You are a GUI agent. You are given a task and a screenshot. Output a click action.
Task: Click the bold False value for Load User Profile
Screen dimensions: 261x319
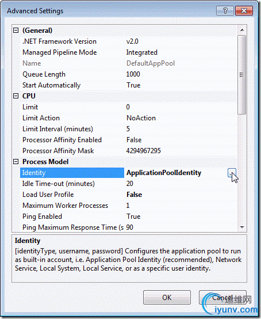[x=134, y=195]
